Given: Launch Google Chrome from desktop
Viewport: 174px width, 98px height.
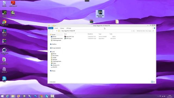Looking at the screenshot, I should point(4,23).
